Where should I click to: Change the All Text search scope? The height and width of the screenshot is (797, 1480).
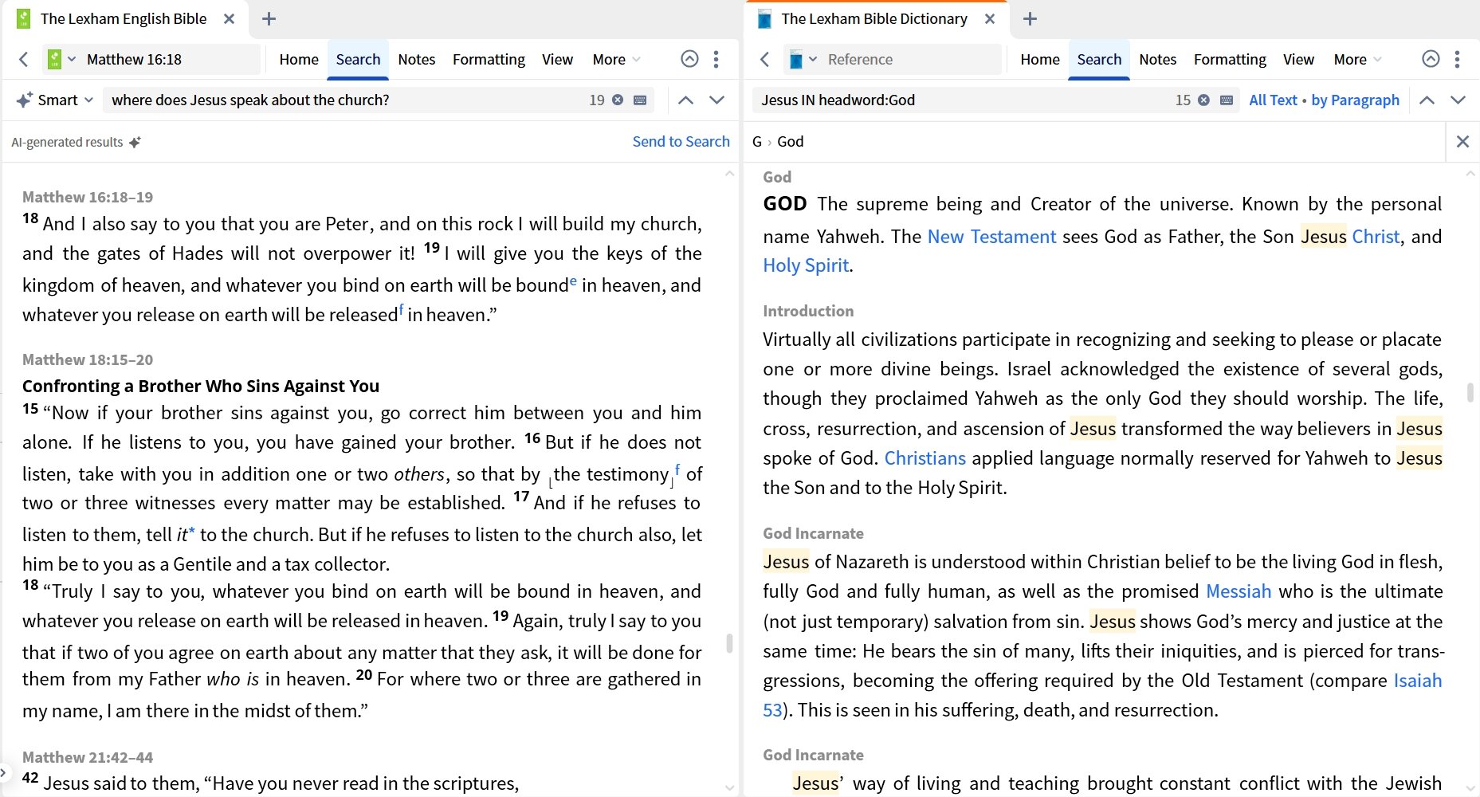(1273, 100)
